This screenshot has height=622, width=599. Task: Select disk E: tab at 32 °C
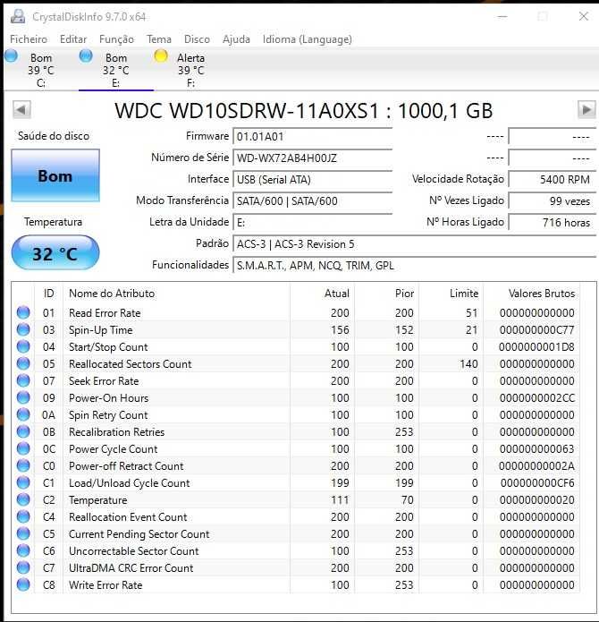[115, 70]
